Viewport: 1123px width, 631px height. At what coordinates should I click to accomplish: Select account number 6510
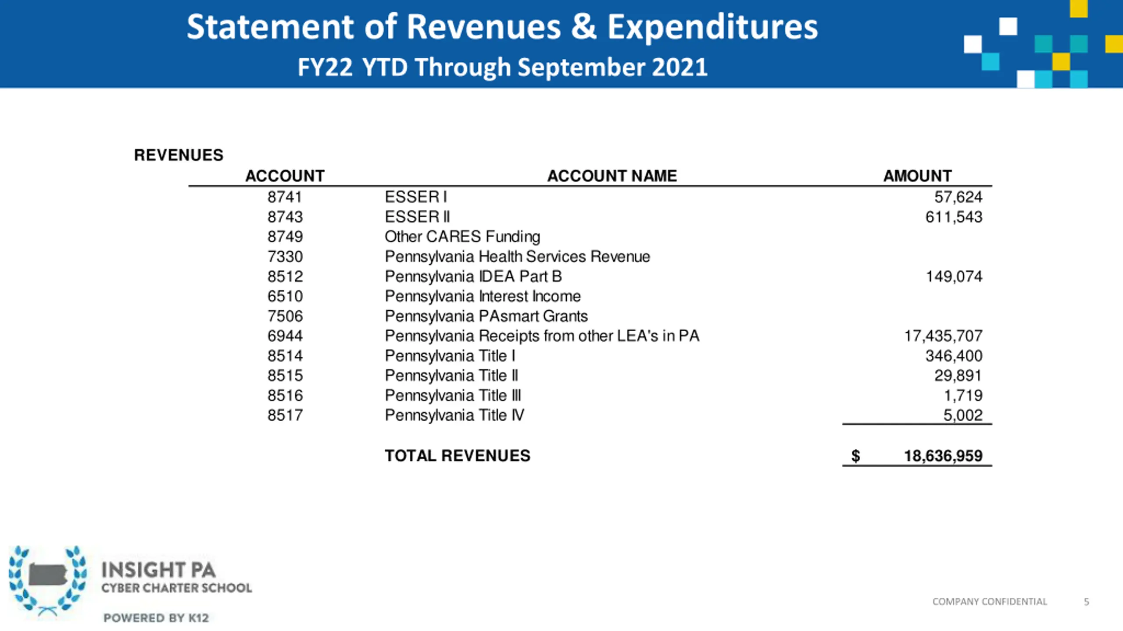(285, 296)
